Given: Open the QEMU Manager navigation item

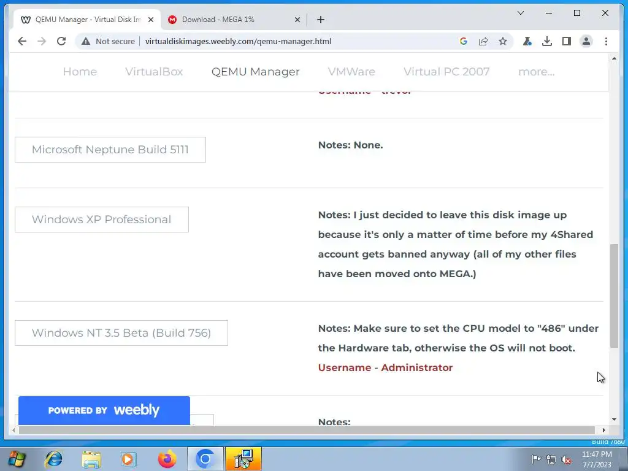Looking at the screenshot, I should [x=255, y=72].
